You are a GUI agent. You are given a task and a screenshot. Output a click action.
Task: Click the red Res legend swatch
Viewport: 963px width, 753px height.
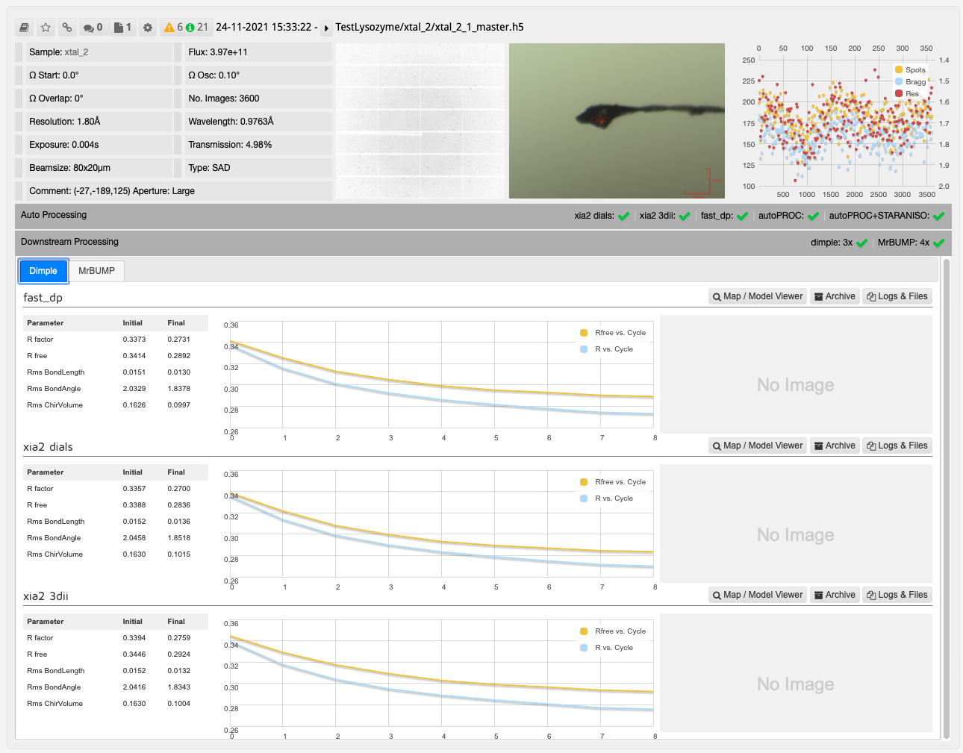click(899, 93)
